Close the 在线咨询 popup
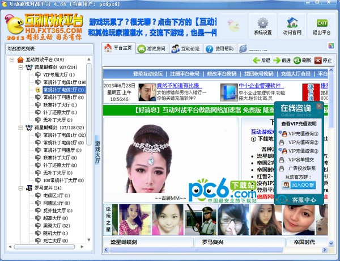The image size is (340, 261). point(319,106)
